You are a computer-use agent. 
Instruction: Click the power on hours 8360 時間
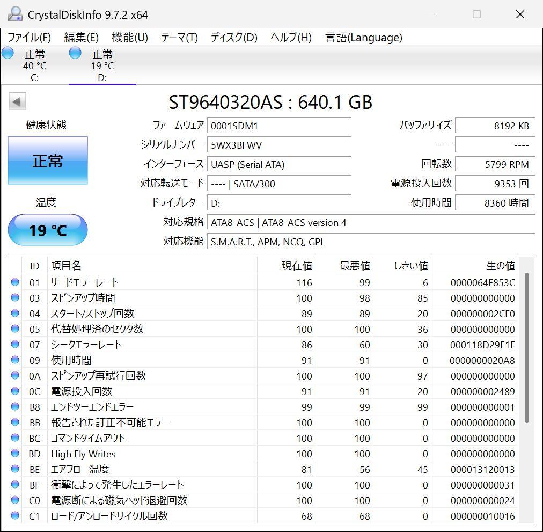pyautogui.click(x=495, y=203)
